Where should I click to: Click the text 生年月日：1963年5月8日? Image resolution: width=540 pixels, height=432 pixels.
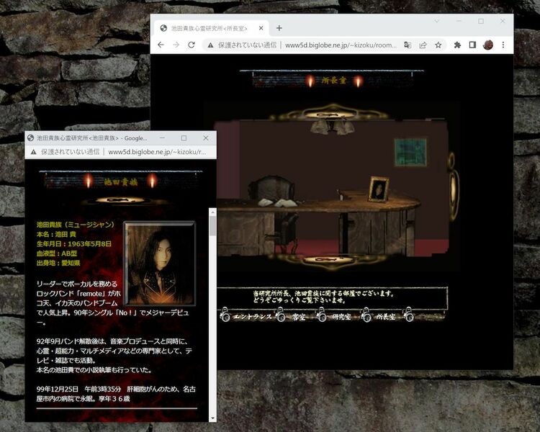pos(74,244)
